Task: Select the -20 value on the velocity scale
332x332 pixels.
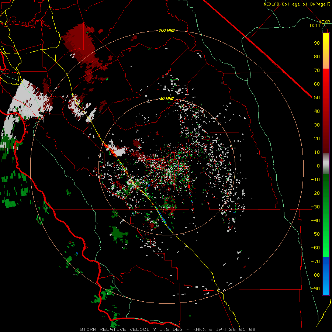Action: 315,193
